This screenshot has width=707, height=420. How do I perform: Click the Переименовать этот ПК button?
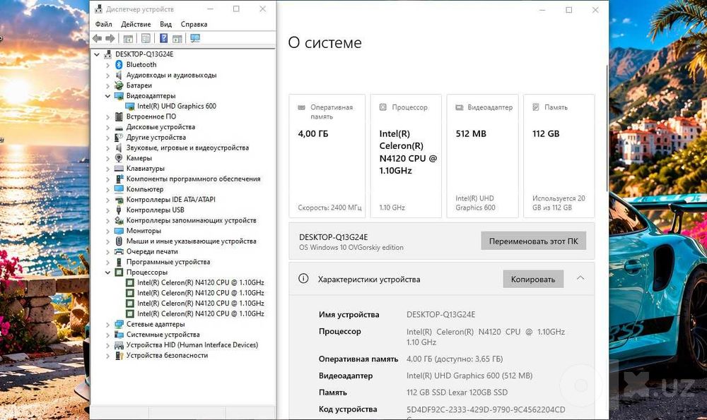(x=533, y=241)
